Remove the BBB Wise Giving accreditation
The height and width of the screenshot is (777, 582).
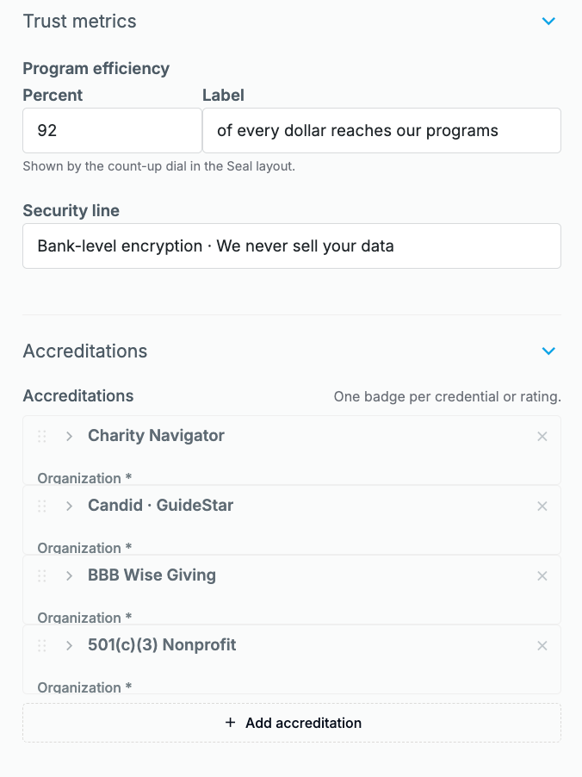[x=542, y=575]
